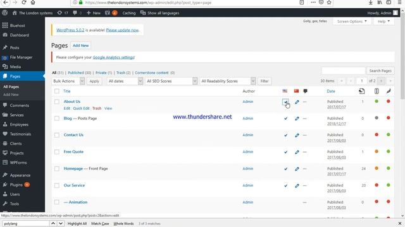
Task: Click the SEO score column header icon
Action: (377, 91)
